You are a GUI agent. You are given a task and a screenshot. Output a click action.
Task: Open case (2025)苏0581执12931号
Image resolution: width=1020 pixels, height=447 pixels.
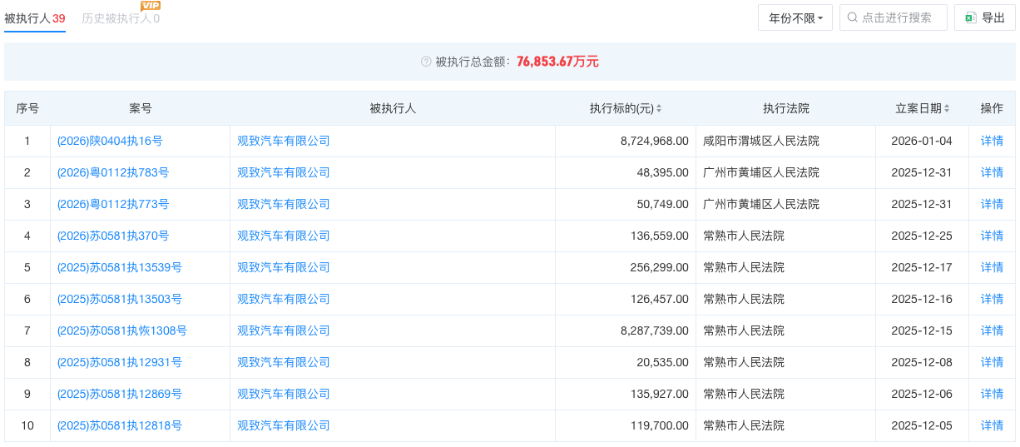[120, 363]
